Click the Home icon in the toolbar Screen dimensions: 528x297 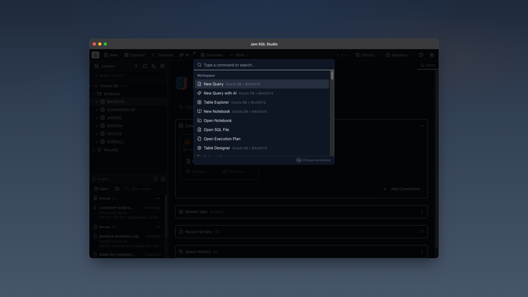tap(95, 55)
